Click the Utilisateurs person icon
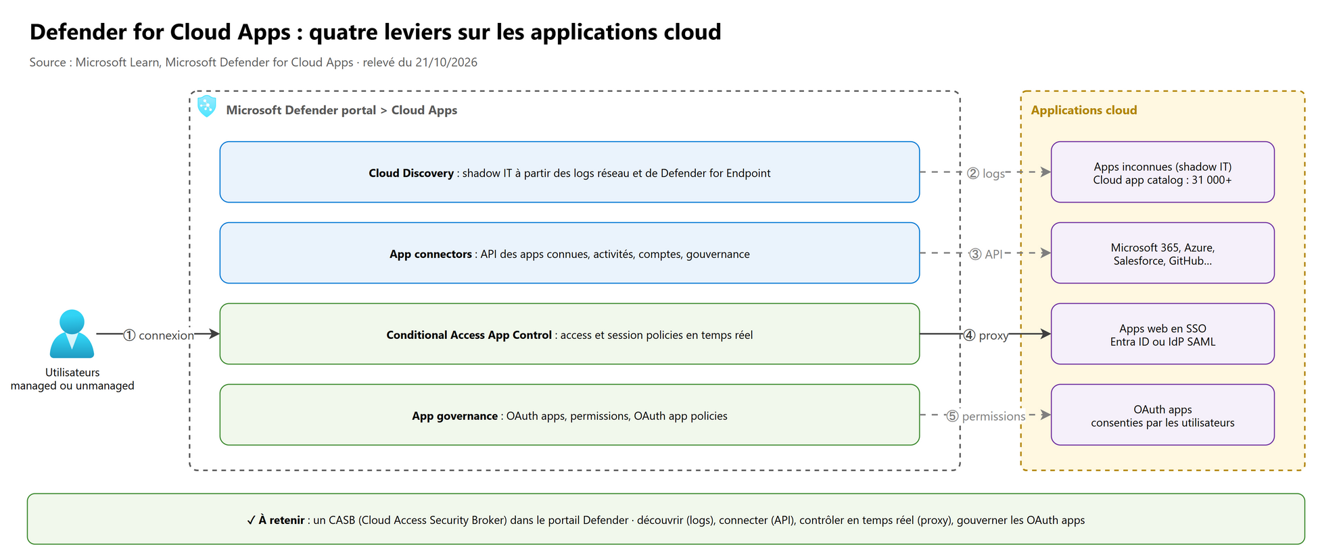 pyautogui.click(x=72, y=334)
